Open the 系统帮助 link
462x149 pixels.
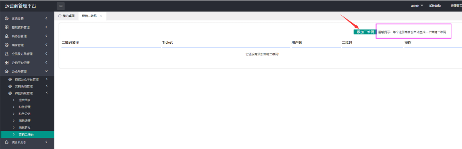point(435,6)
